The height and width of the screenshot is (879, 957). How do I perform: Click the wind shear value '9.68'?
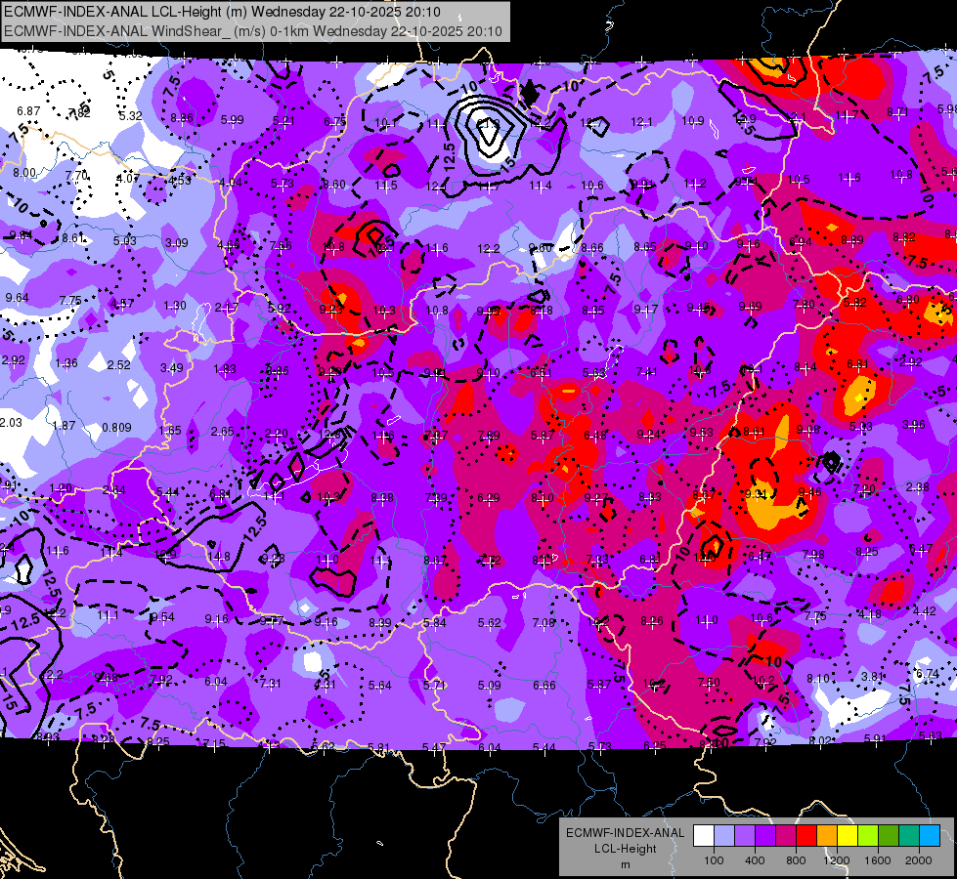coord(107,677)
